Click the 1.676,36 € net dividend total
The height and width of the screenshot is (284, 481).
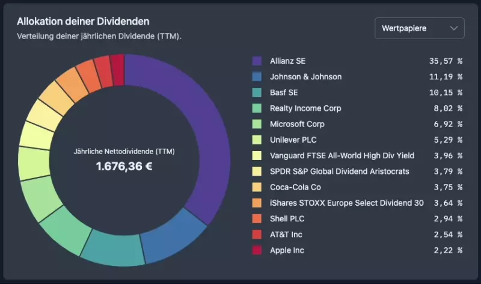(124, 165)
